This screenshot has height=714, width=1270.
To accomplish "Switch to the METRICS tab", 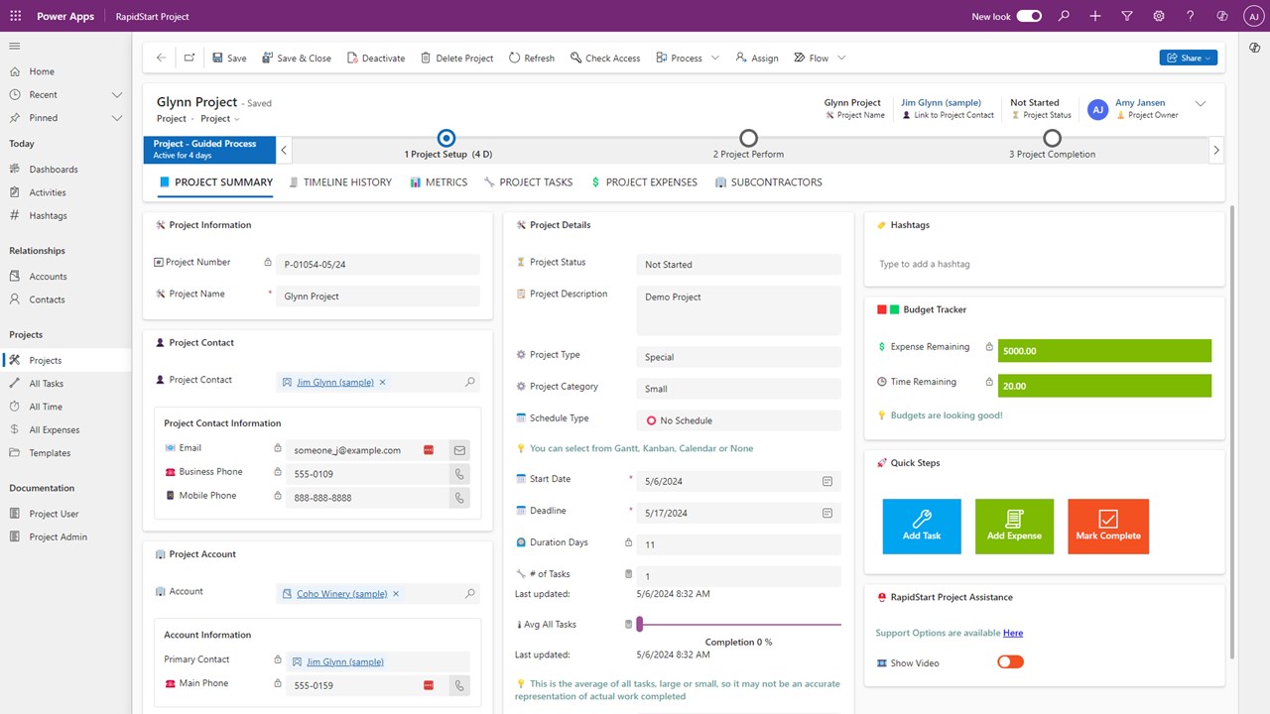I will point(439,182).
